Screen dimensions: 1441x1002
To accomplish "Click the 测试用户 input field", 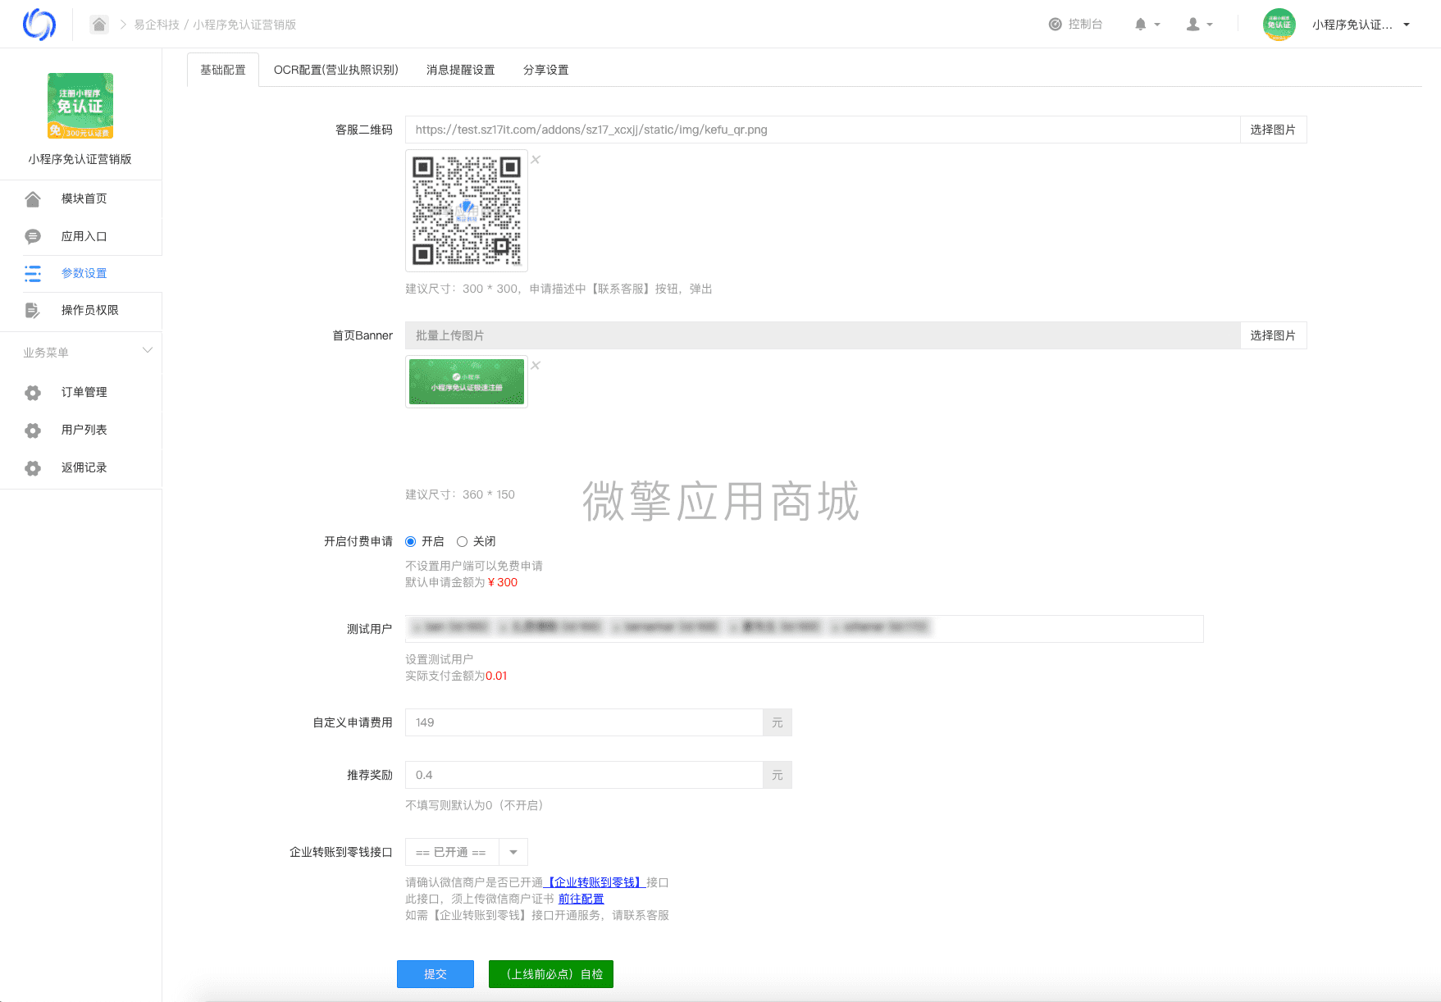I will pos(805,629).
